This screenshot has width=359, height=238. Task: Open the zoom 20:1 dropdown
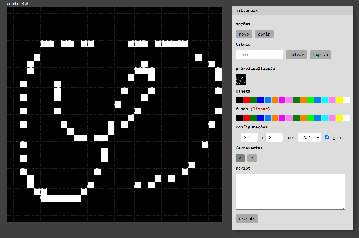point(310,137)
